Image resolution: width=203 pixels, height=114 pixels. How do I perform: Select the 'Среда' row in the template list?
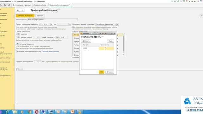[76, 41]
